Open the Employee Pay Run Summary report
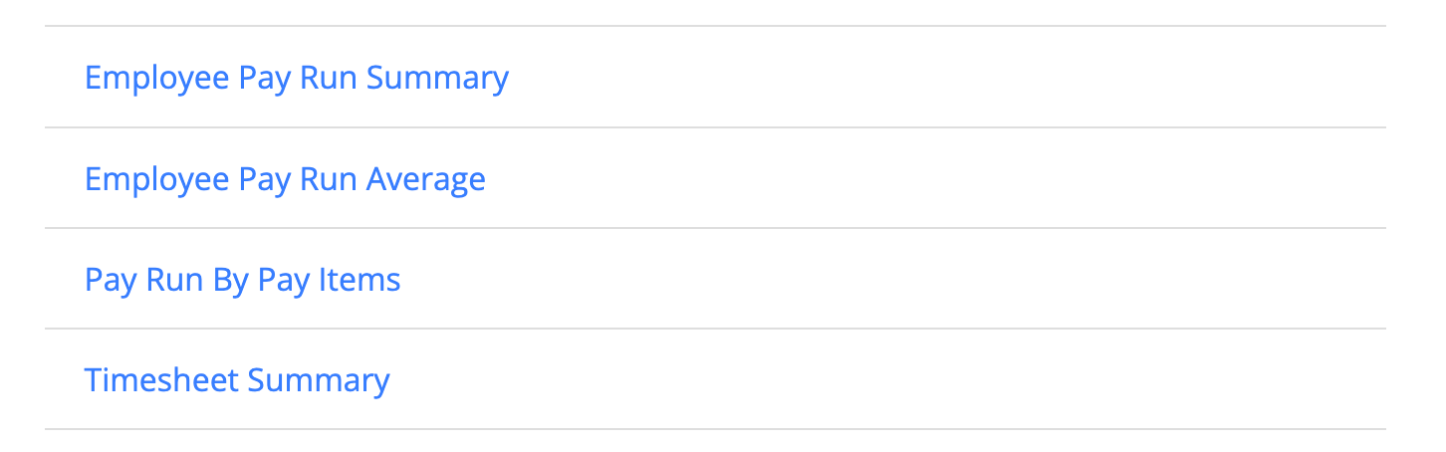The height and width of the screenshot is (452, 1446). 296,78
